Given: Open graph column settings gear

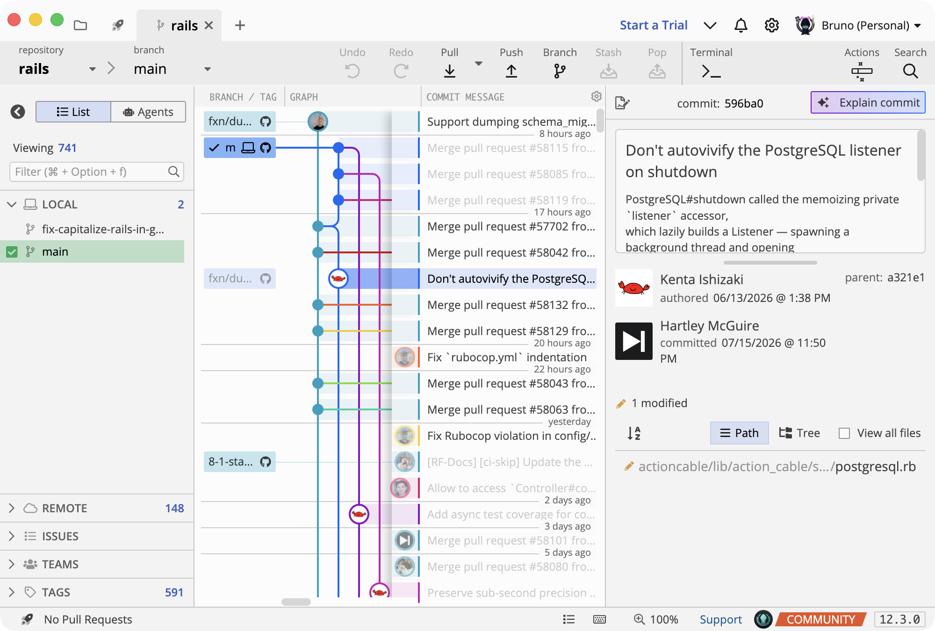Looking at the screenshot, I should [596, 96].
